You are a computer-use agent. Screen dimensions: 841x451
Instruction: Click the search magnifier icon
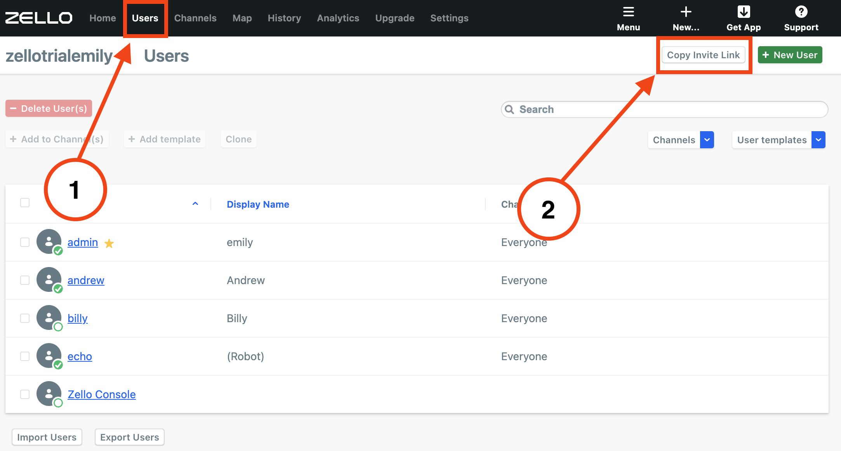(x=509, y=109)
